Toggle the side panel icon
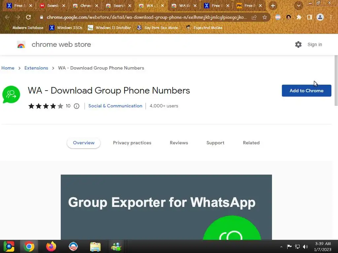This screenshot has height=253, width=338. click(310, 17)
